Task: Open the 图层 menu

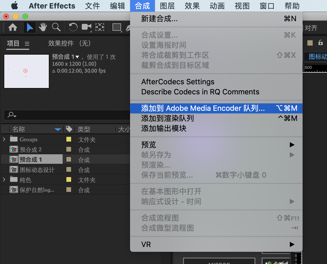Action: point(167,6)
